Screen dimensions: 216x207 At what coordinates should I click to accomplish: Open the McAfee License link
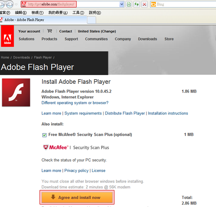(x=99, y=170)
